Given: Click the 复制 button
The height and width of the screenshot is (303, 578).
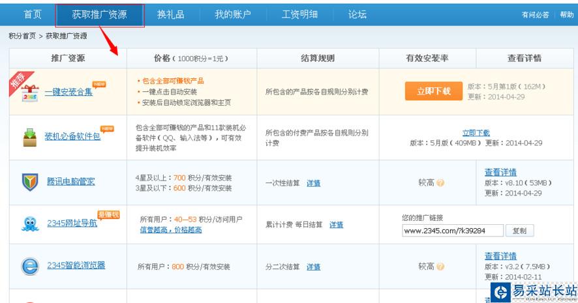Looking at the screenshot, I should (519, 231).
